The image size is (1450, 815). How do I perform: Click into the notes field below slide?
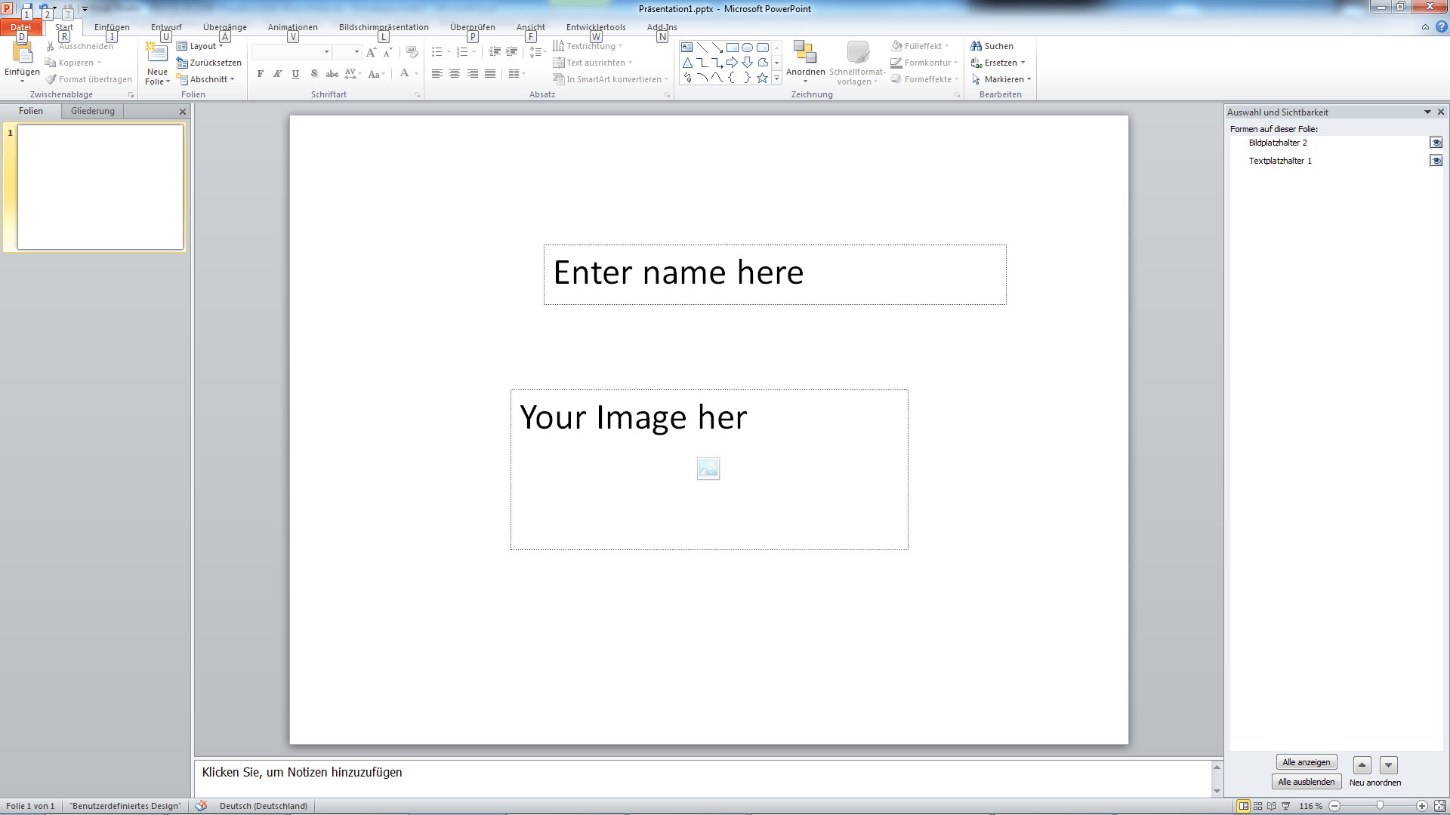702,778
